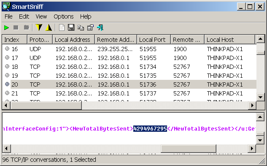The height and width of the screenshot is (166, 267).
Task: Click THINKPAD-X1 host in row 21
Action: (225, 93)
